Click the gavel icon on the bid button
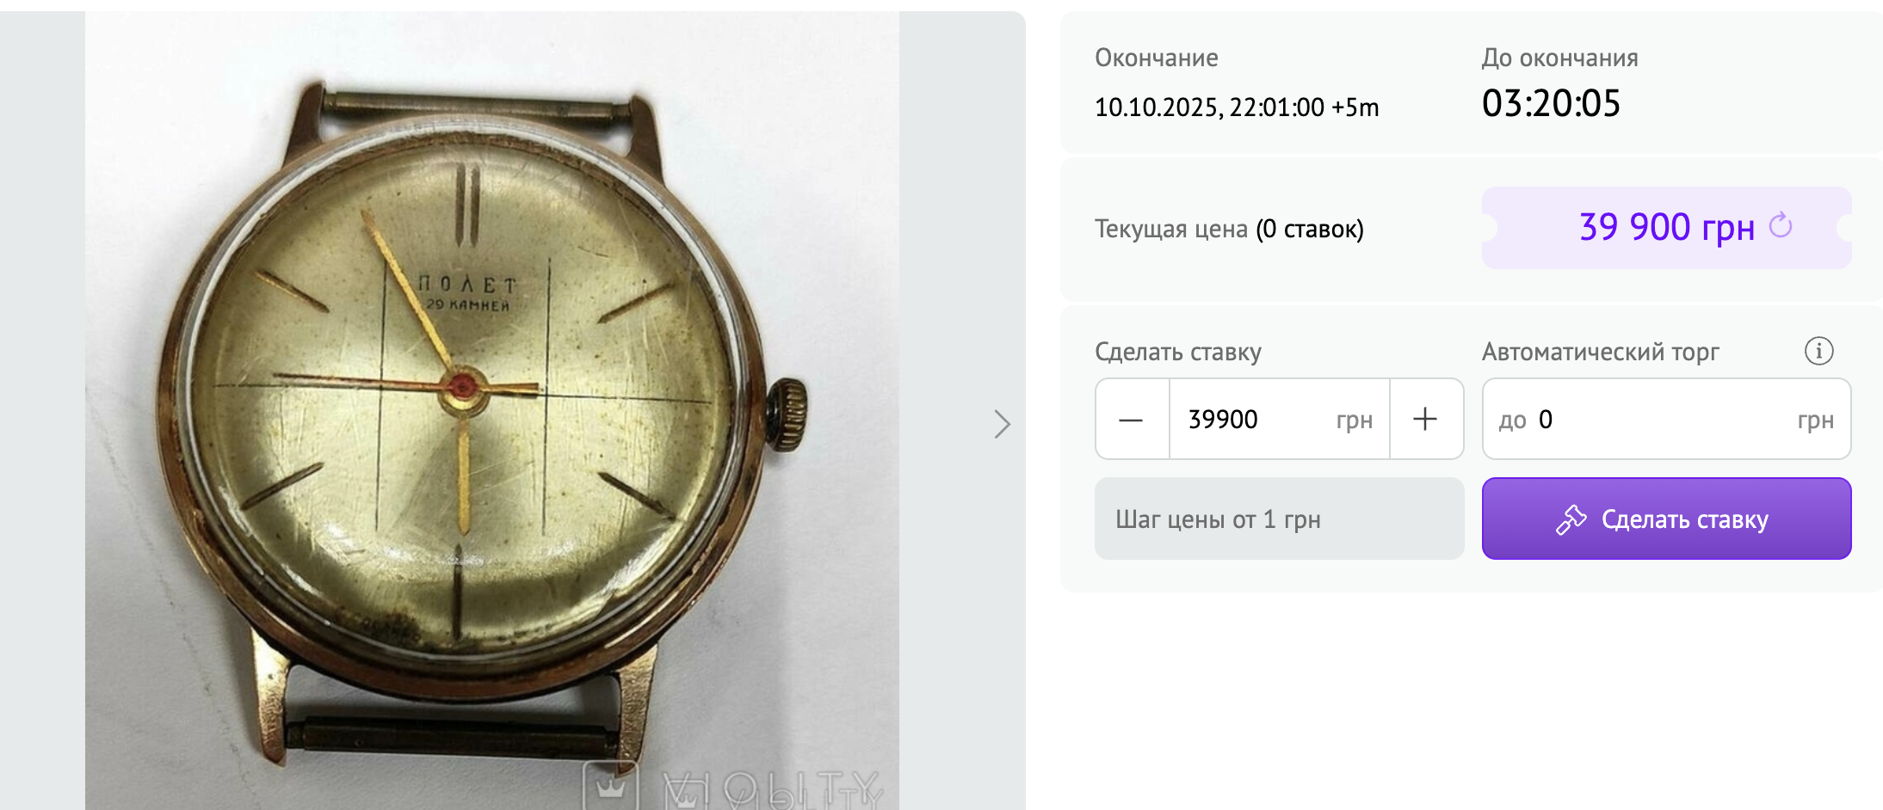The image size is (1883, 810). (1571, 519)
